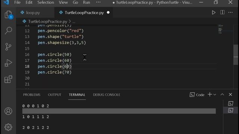Place cursor in pen.shapesize(3,3,5) line
This screenshot has height=134, width=239.
coord(62,42)
